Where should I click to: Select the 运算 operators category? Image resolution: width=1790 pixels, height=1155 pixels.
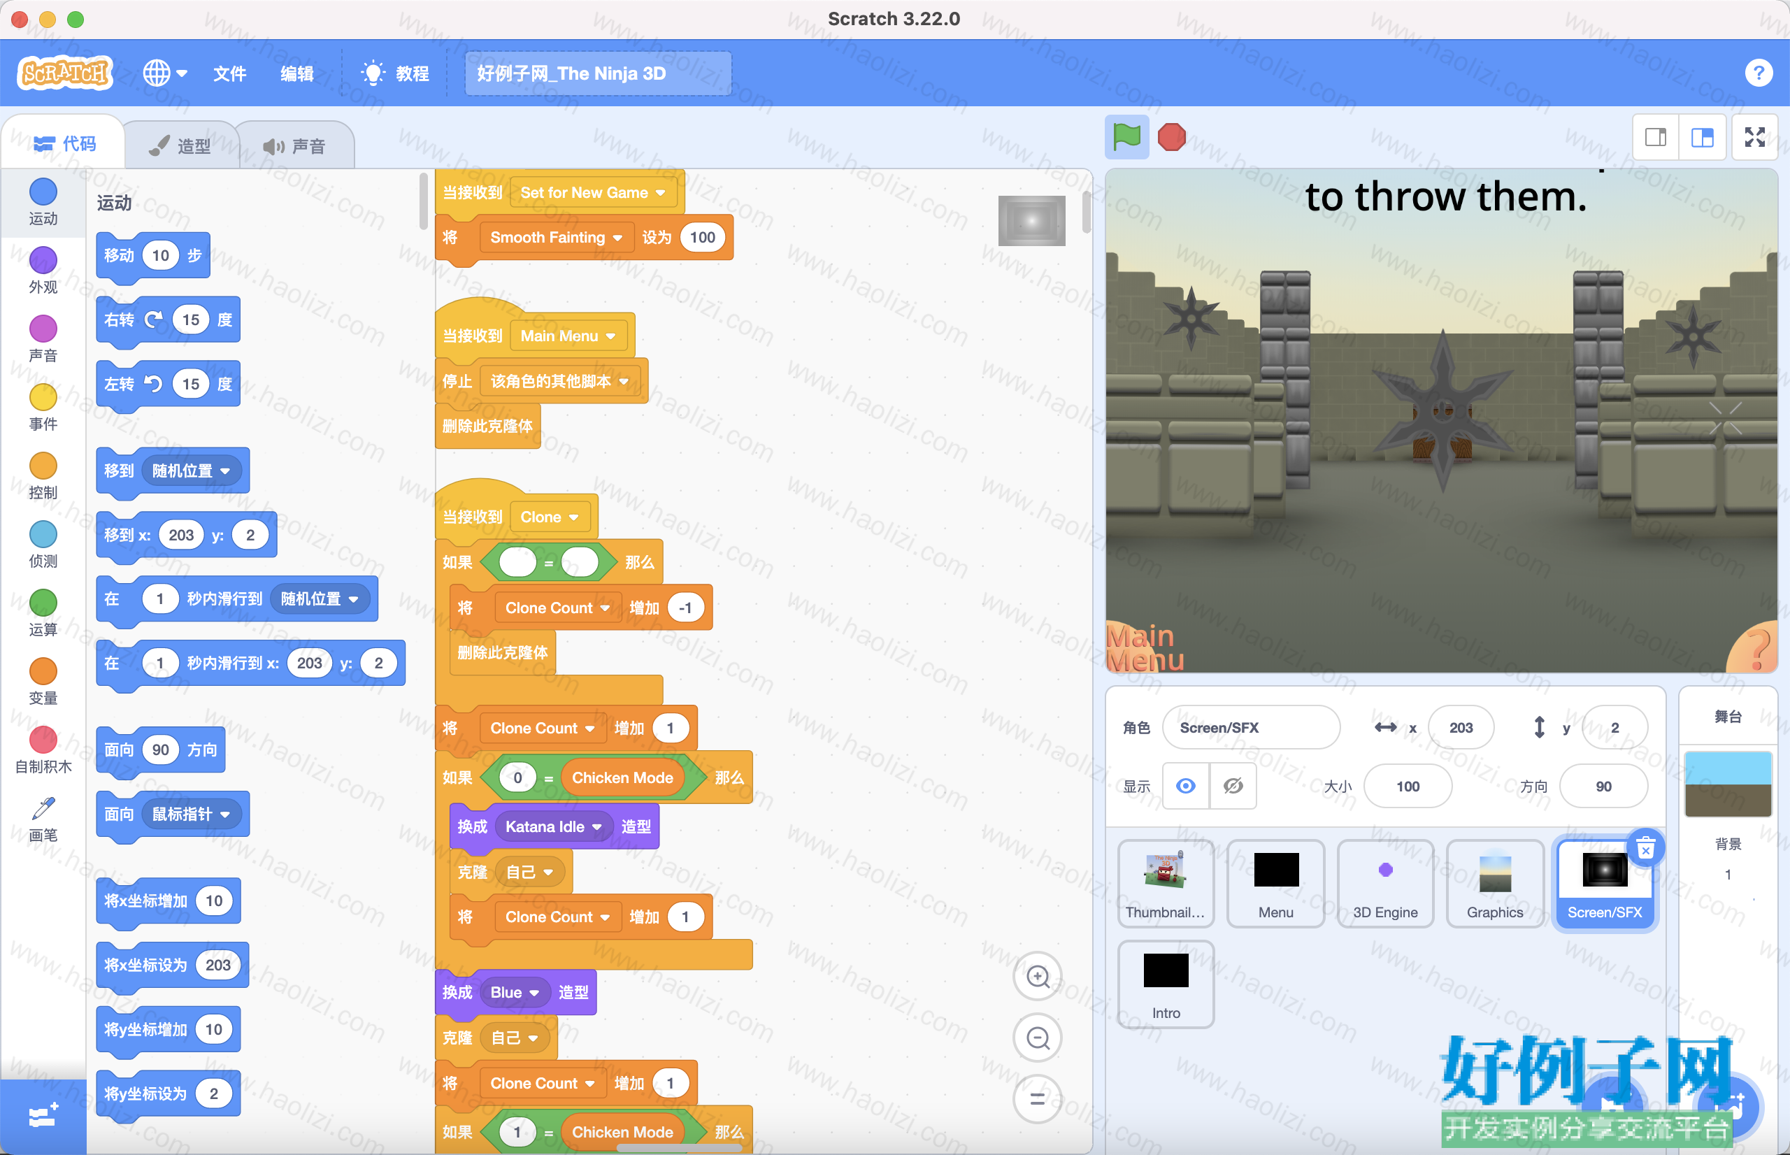43,612
